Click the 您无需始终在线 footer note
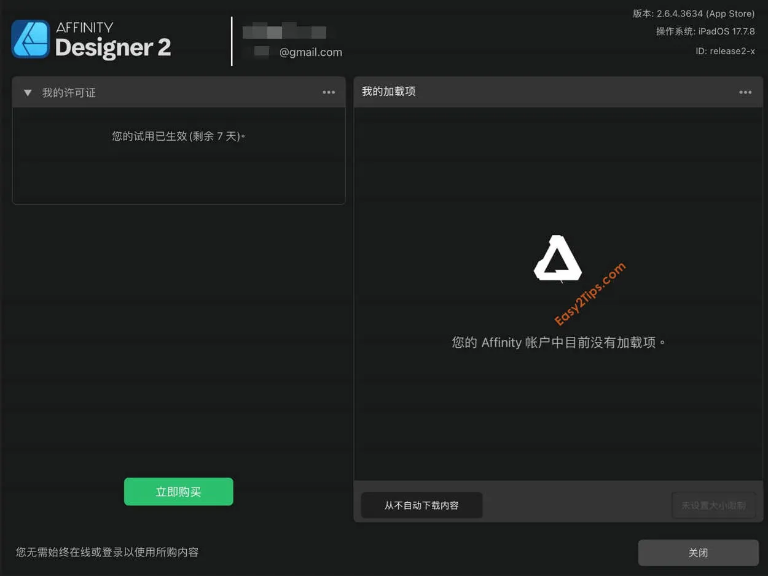This screenshot has height=576, width=768. (107, 552)
